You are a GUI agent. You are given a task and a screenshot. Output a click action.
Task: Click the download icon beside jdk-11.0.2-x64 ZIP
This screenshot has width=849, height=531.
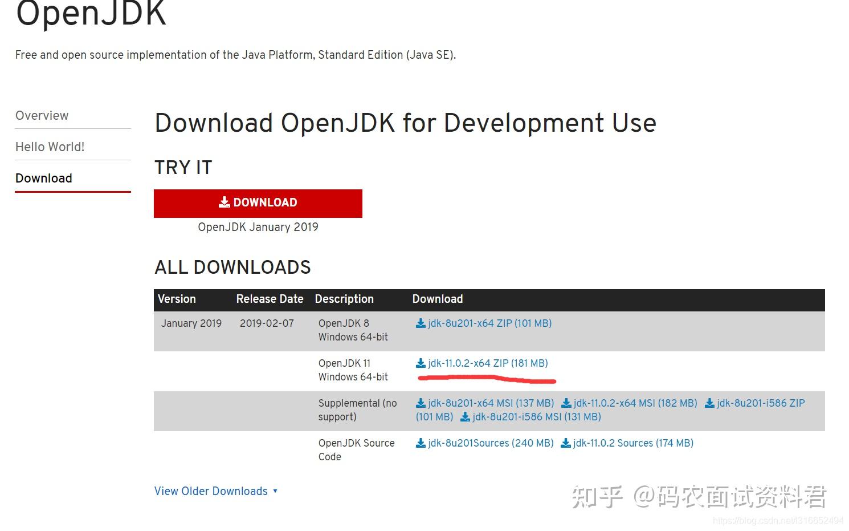point(421,363)
